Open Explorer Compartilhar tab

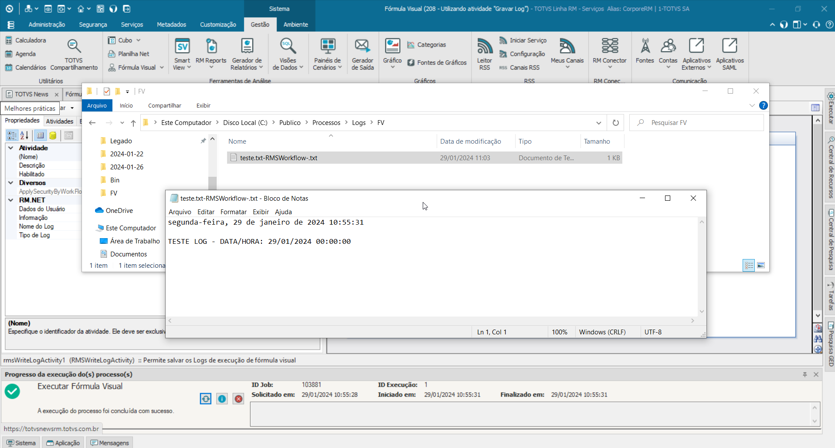click(x=164, y=105)
